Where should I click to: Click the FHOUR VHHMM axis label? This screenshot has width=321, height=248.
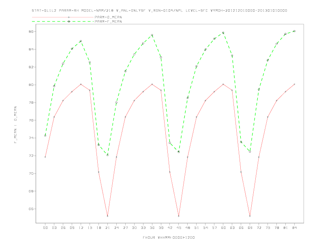[169, 237]
